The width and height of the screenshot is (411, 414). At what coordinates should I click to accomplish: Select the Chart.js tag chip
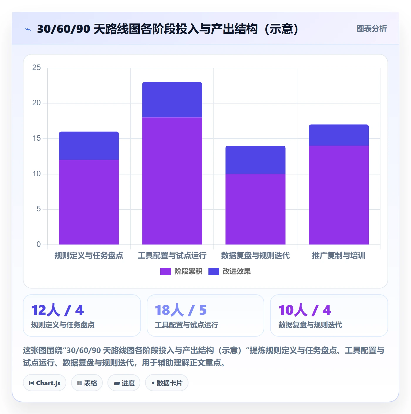45,383
